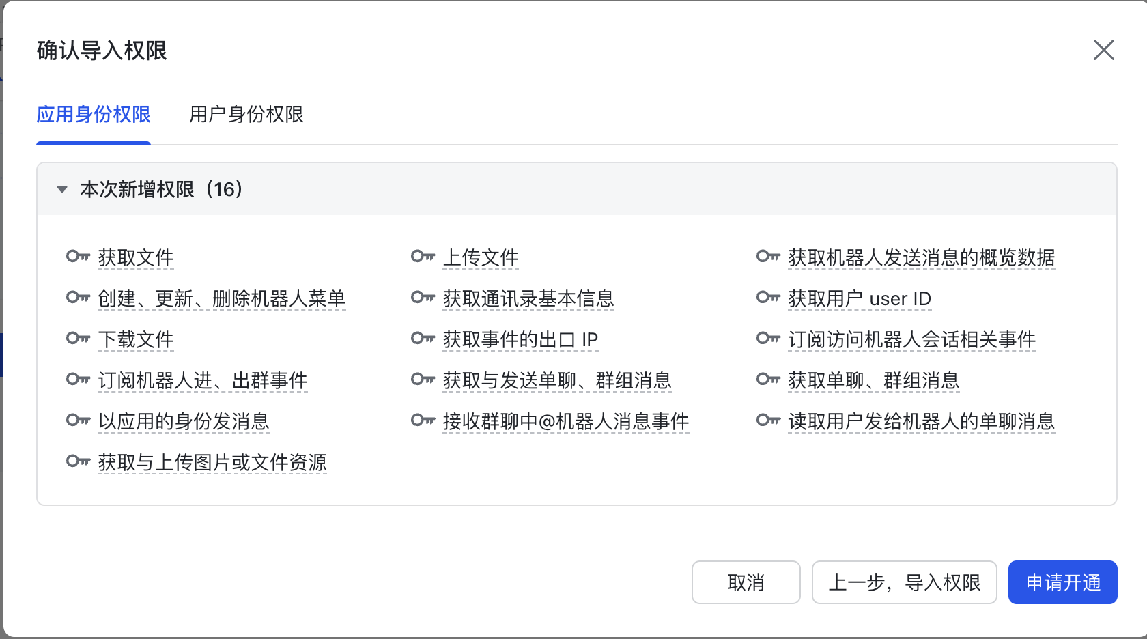Select the 应用身份权限 tab
The width and height of the screenshot is (1147, 639).
click(x=94, y=115)
